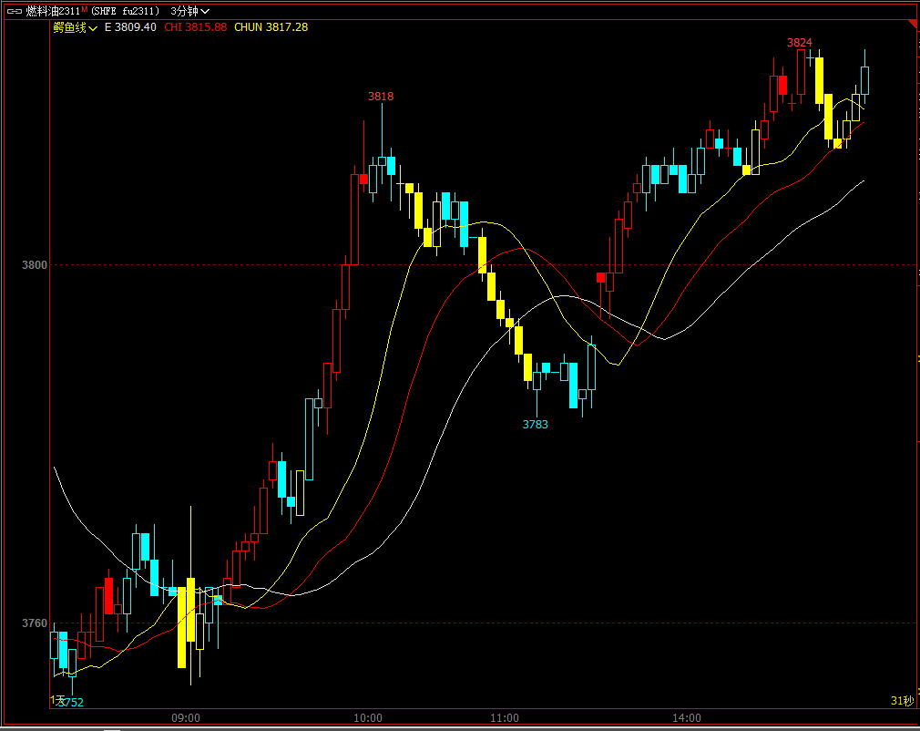This screenshot has width=920, height=731.
Task: Click the 31秒 countdown label
Action: [901, 701]
